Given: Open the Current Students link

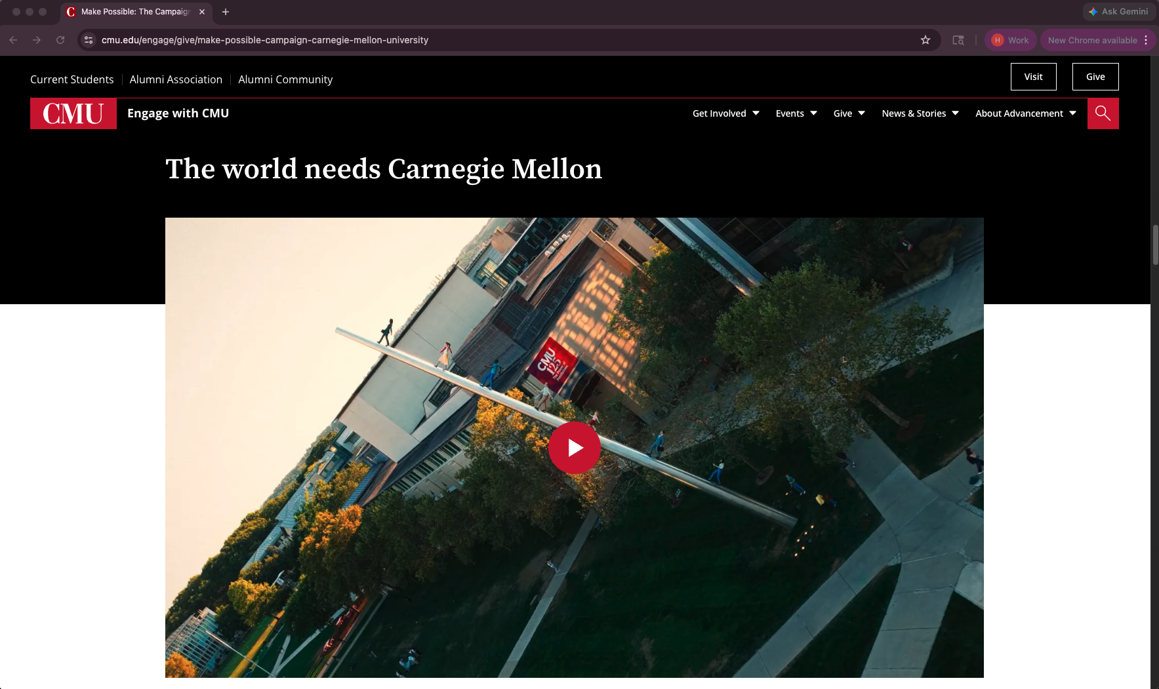Looking at the screenshot, I should tap(72, 79).
